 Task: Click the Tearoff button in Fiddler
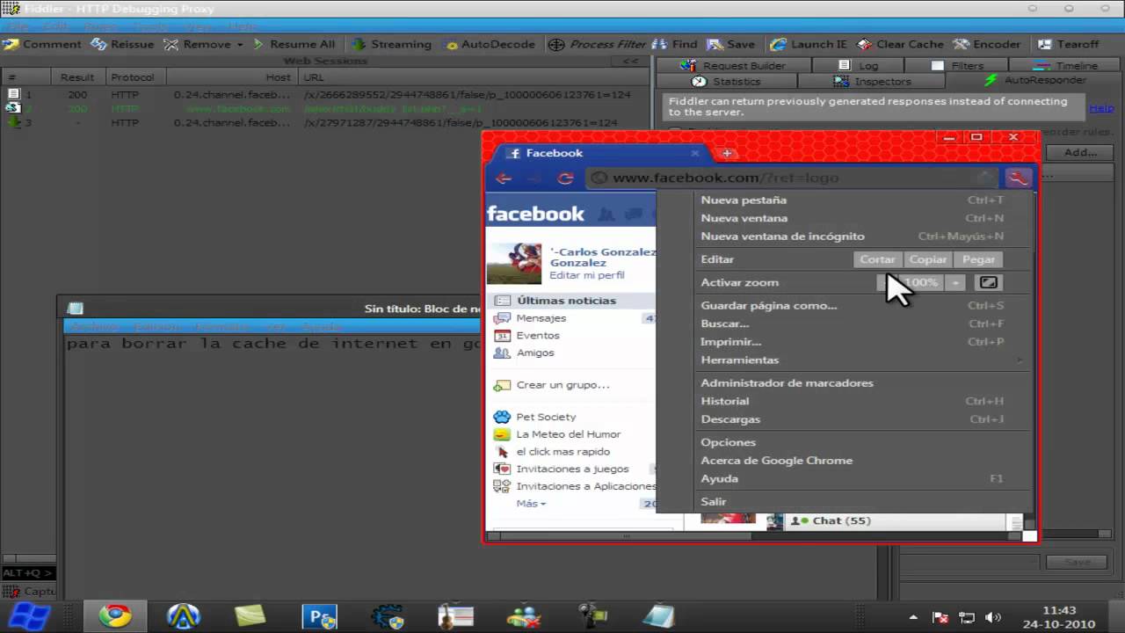tap(1068, 44)
